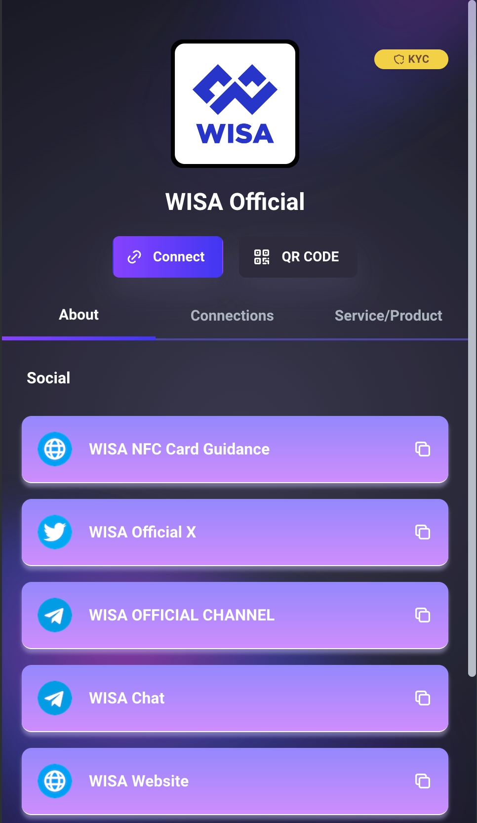The height and width of the screenshot is (823, 477).
Task: Click the WISA logo profile image
Action: [x=235, y=104]
